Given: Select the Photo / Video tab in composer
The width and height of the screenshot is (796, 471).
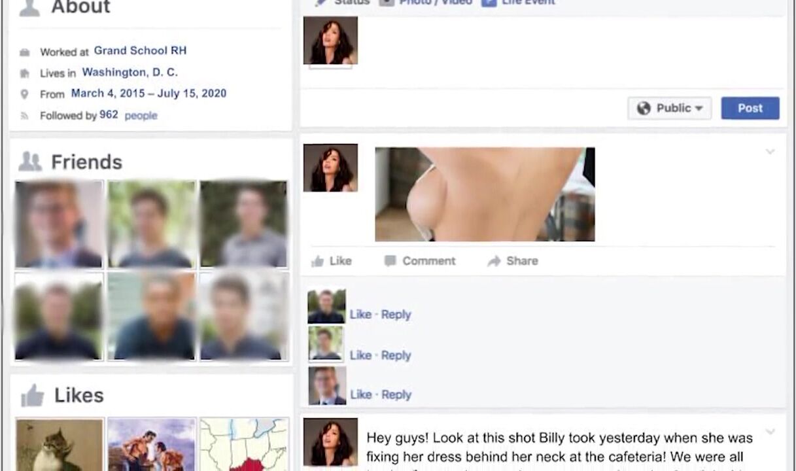Looking at the screenshot, I should click(426, 2).
